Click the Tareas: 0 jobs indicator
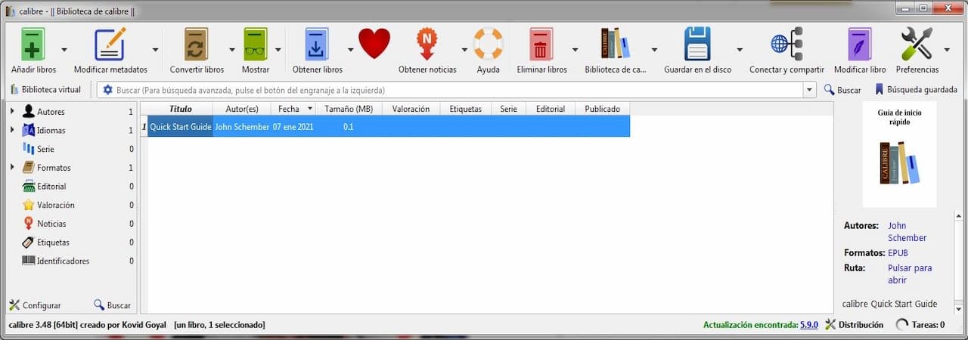Viewport: 968px width, 340px height. point(920,324)
